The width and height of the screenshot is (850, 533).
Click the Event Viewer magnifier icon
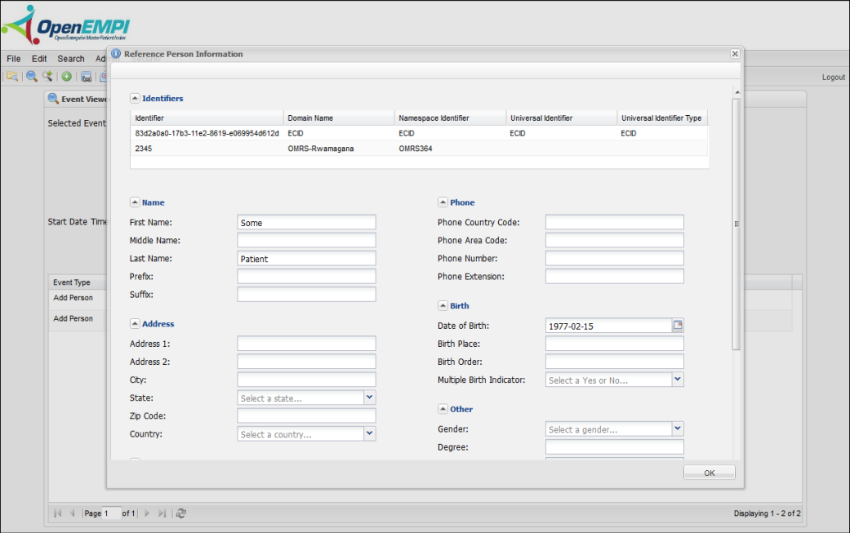53,99
